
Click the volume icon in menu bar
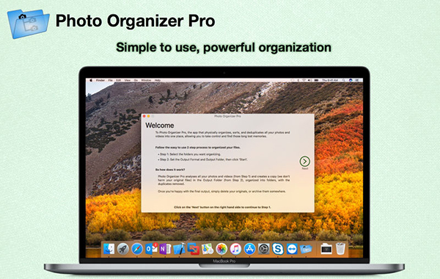coord(309,80)
